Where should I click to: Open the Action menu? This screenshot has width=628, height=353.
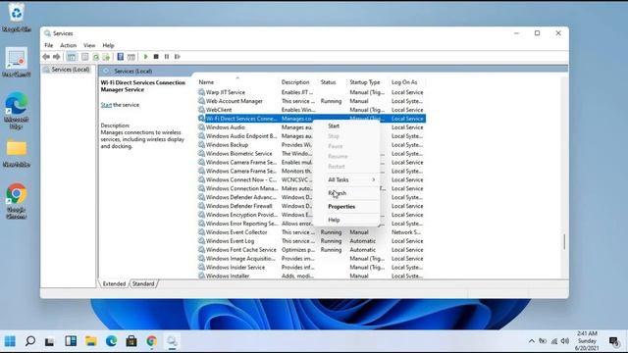[x=68, y=46]
